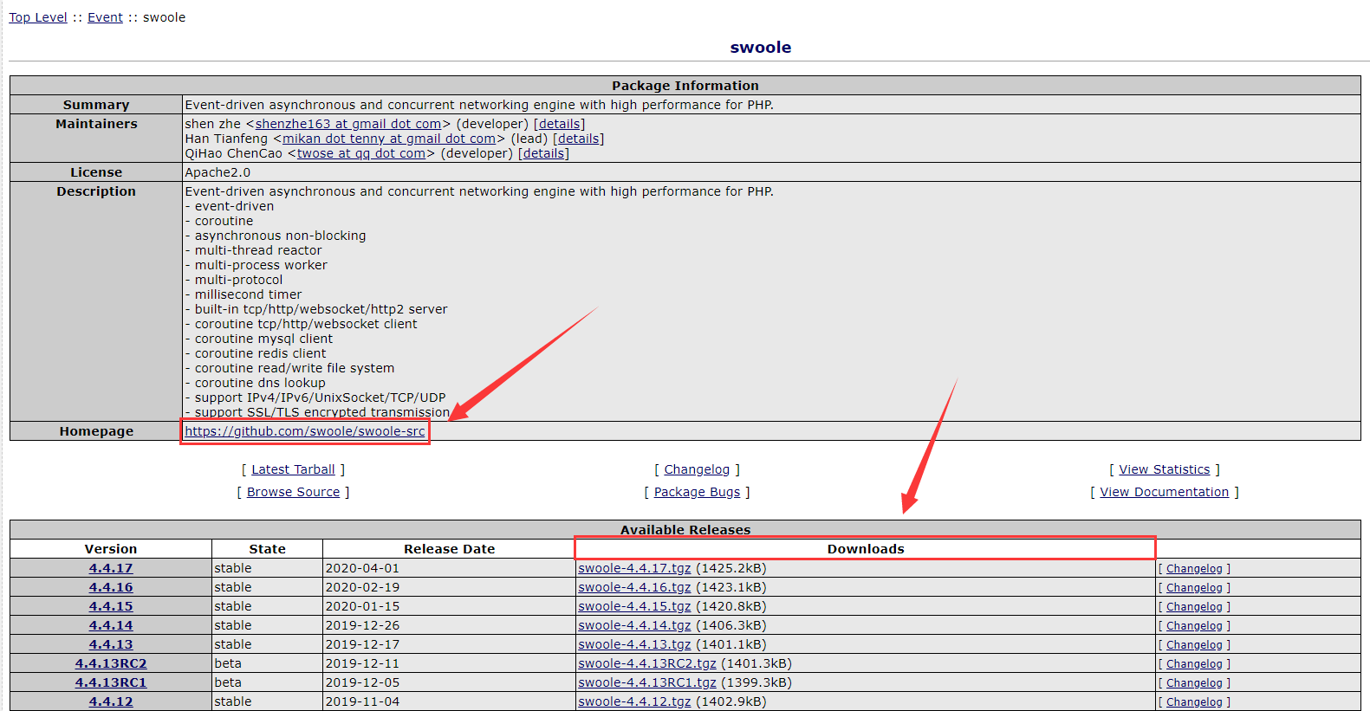This screenshot has height=711, width=1370.
Task: Click the Available Releases table header
Action: click(x=685, y=530)
